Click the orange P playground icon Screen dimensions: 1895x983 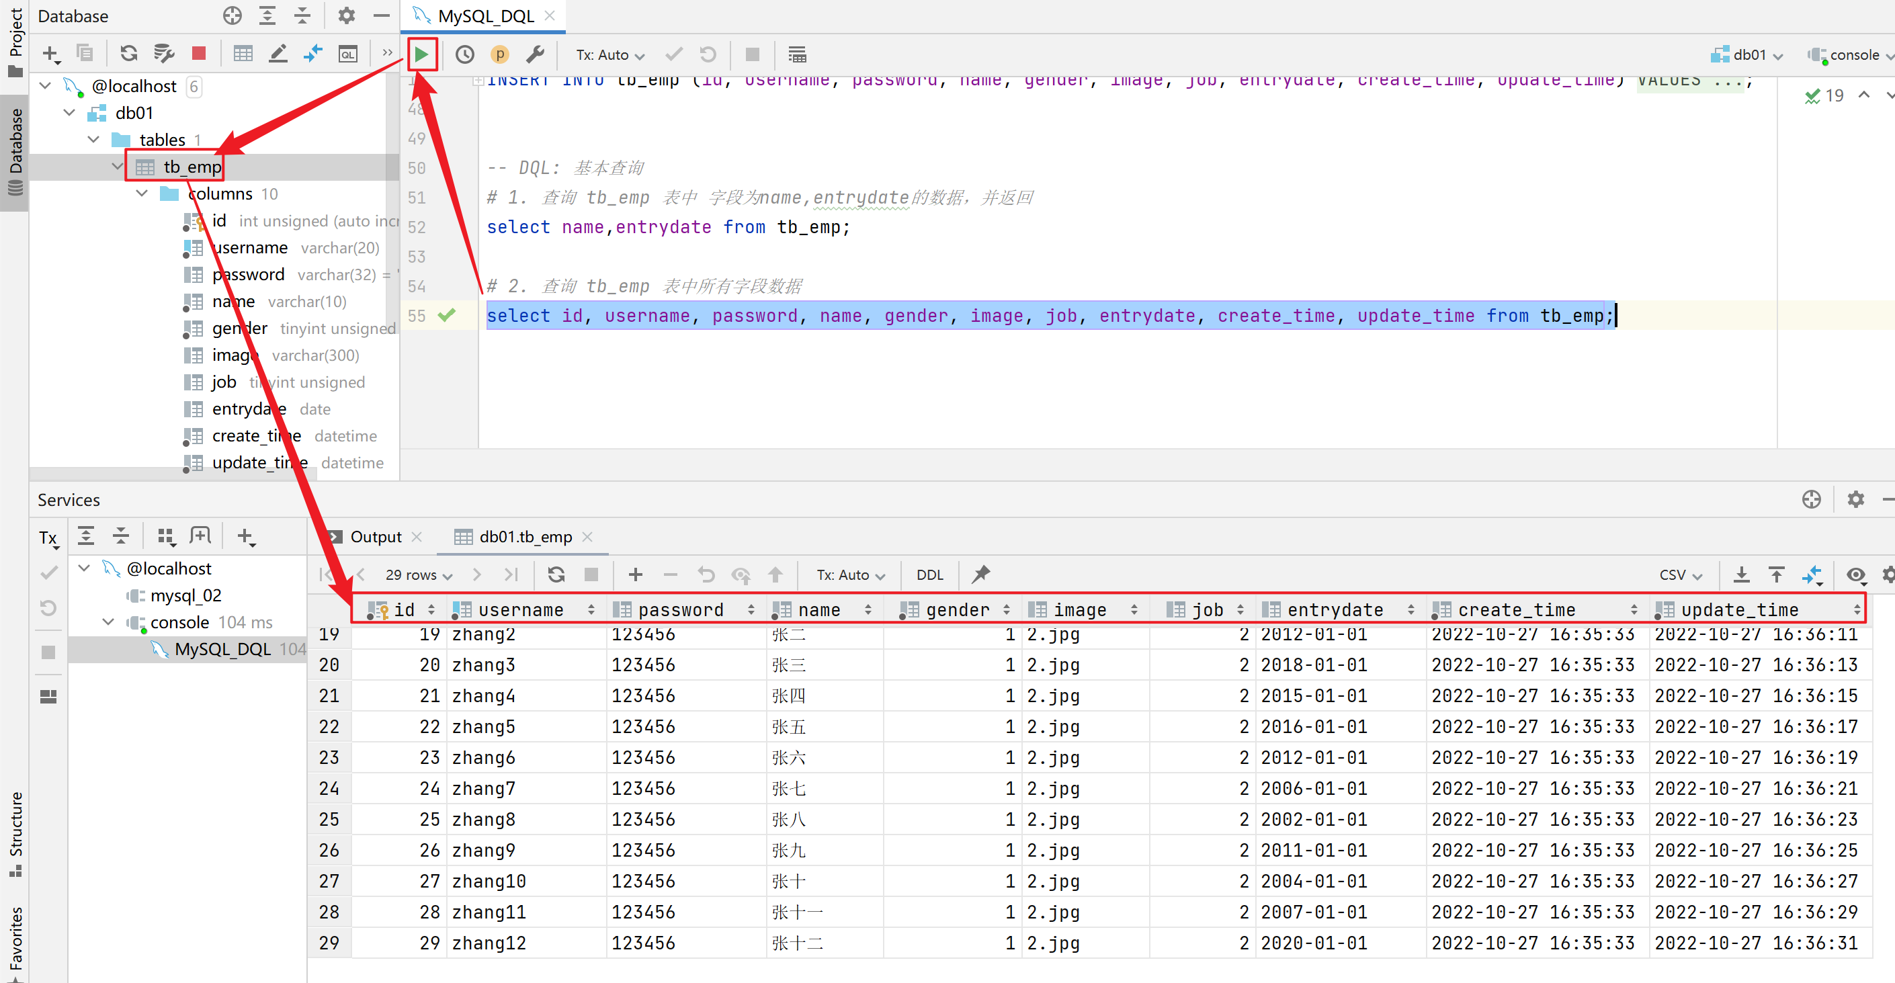[x=499, y=54]
